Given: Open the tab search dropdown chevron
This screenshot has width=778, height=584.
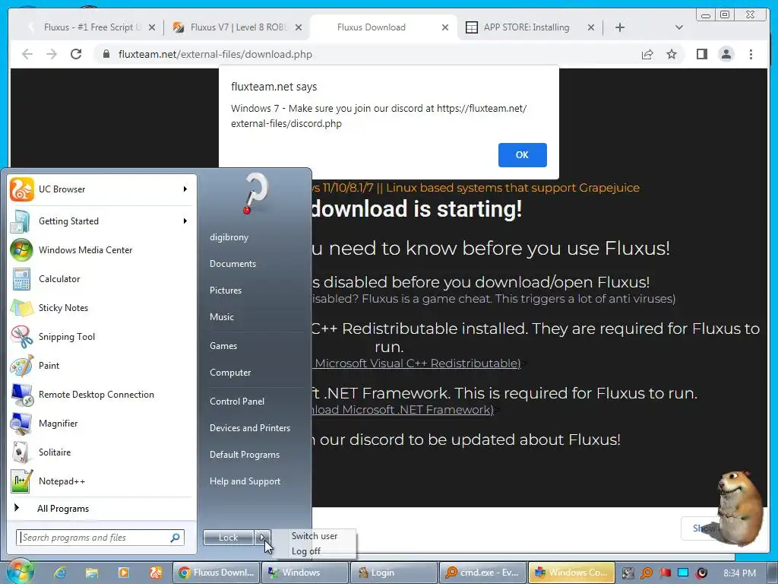Looking at the screenshot, I should pos(679,28).
